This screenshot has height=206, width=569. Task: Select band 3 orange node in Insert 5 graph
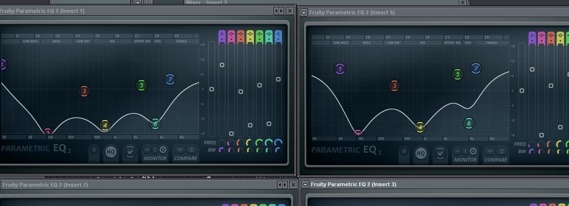[394, 86]
